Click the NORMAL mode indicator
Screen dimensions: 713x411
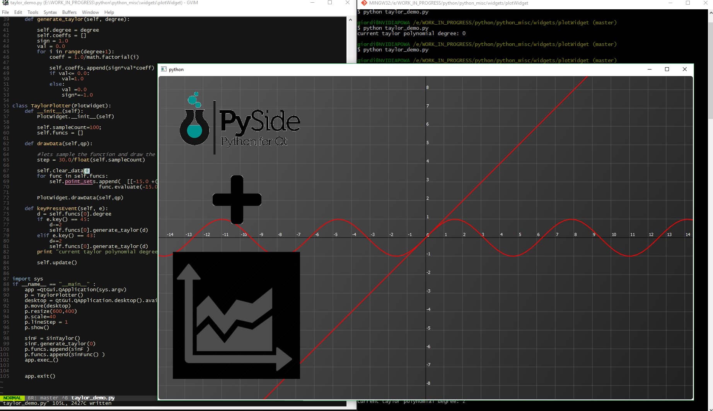12,397
